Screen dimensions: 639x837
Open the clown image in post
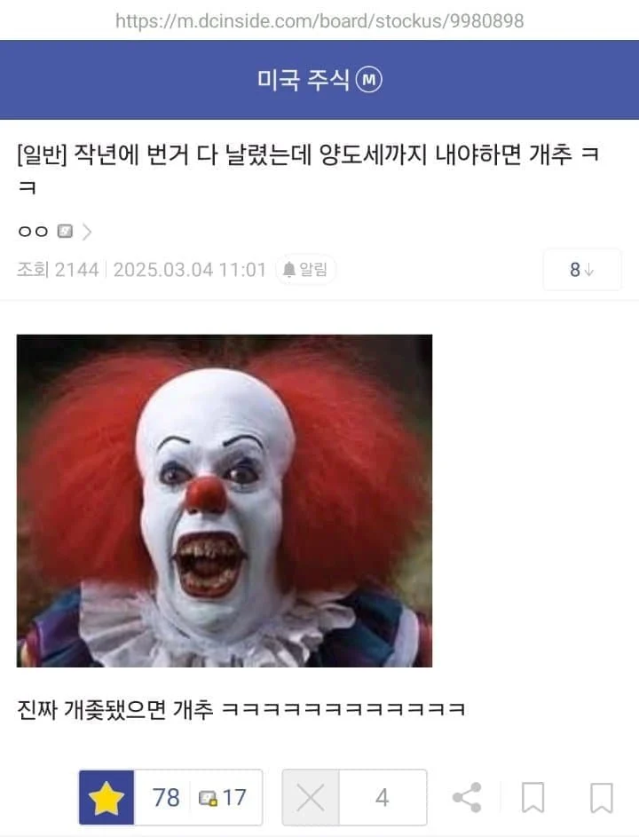click(225, 501)
